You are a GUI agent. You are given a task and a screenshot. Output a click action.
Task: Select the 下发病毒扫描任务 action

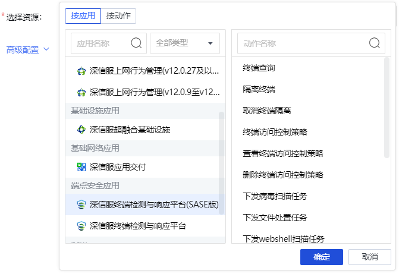pyautogui.click(x=275, y=196)
